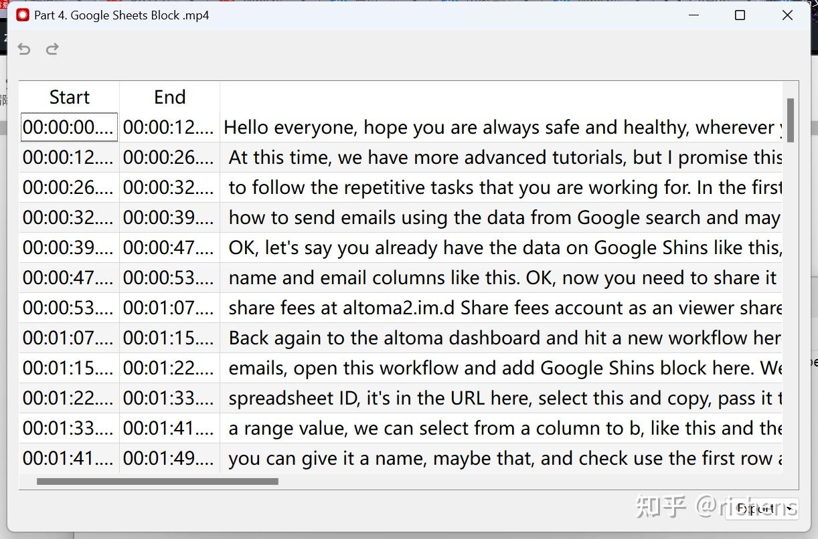This screenshot has width=818, height=539.
Task: Select the line mentioning 'altoma dashboard'
Action: (x=469, y=338)
